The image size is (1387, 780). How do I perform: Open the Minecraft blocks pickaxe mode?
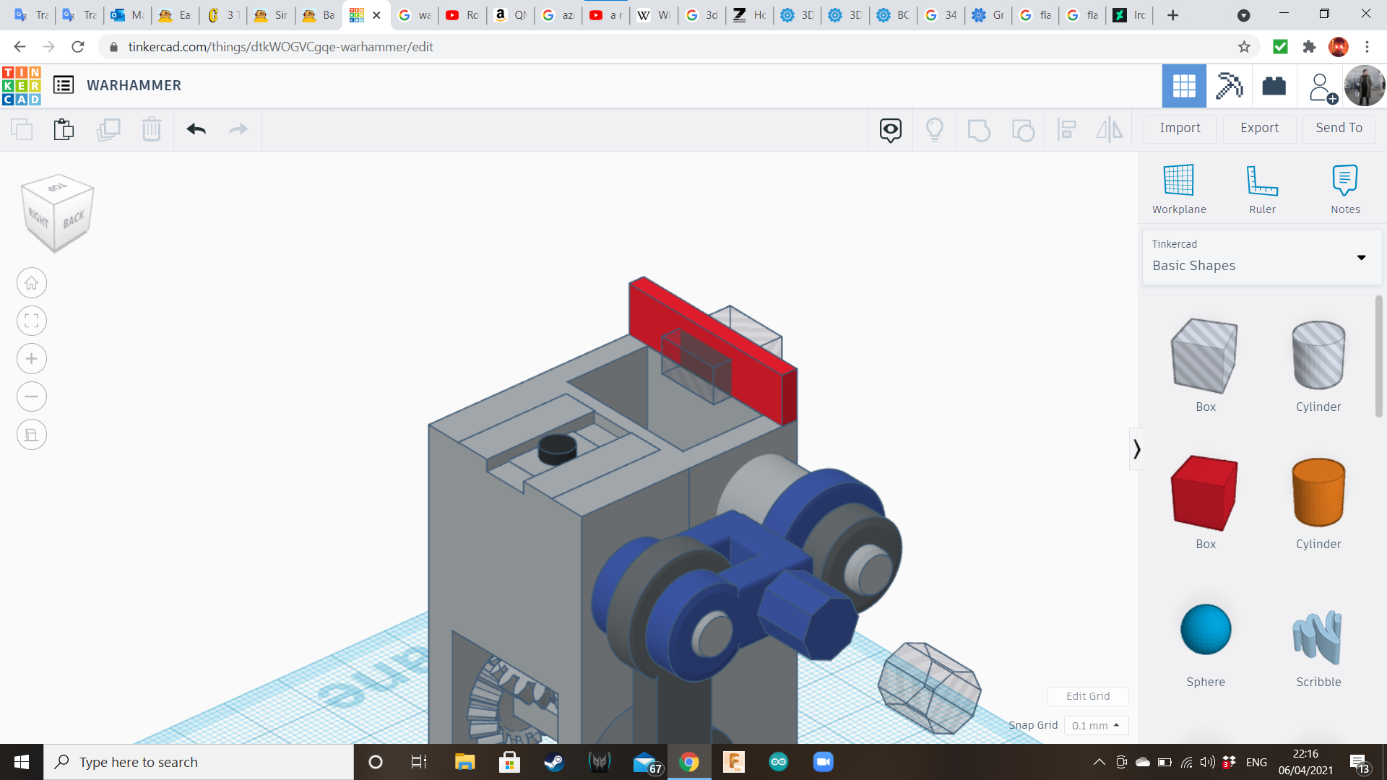pos(1229,86)
